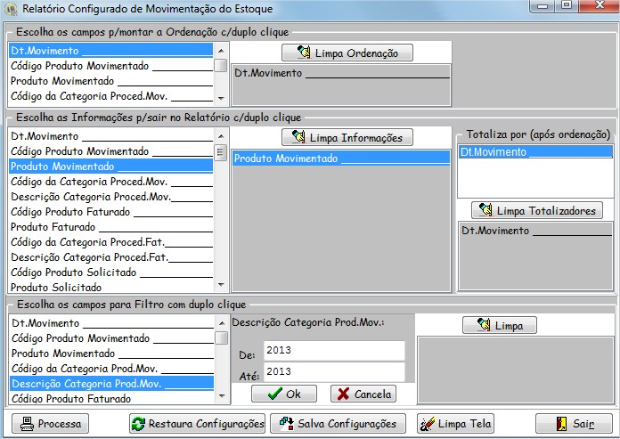Image resolution: width=620 pixels, height=439 pixels.
Task: Click the Processa printer icon
Action: 26,423
